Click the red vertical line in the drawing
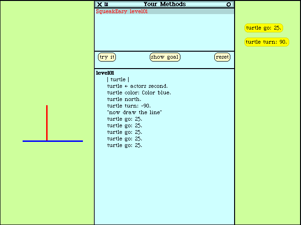This screenshot has height=225, width=301. click(x=47, y=122)
